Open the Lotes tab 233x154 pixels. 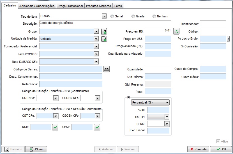coord(118,6)
